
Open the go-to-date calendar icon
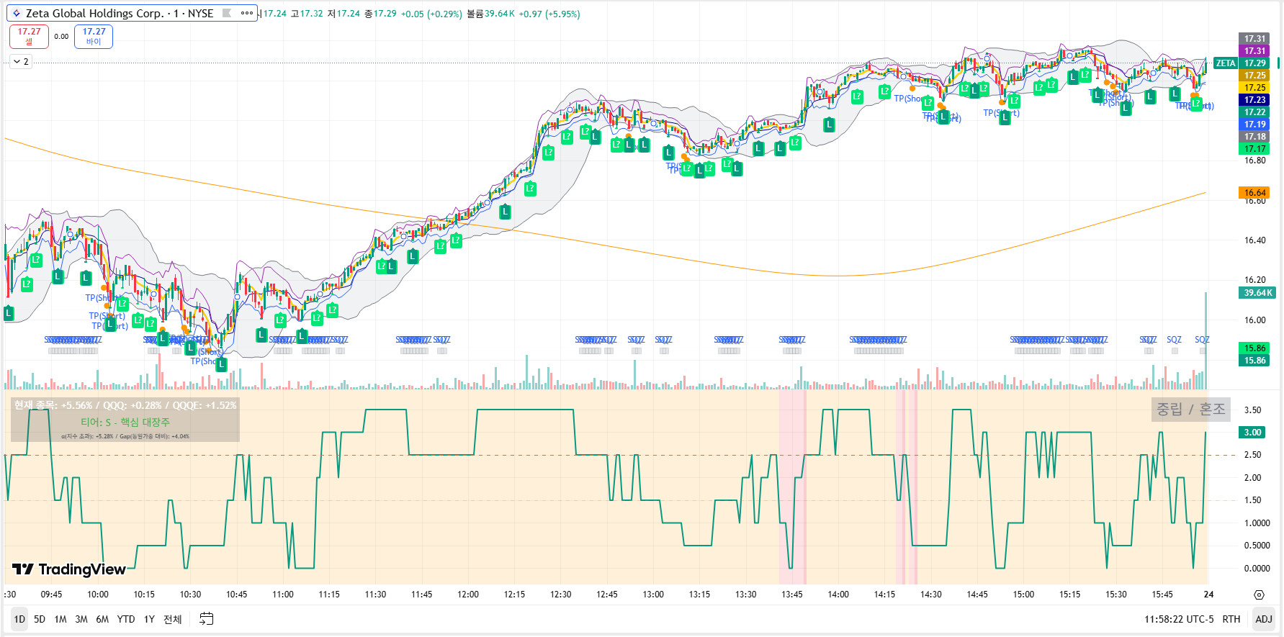pos(207,618)
